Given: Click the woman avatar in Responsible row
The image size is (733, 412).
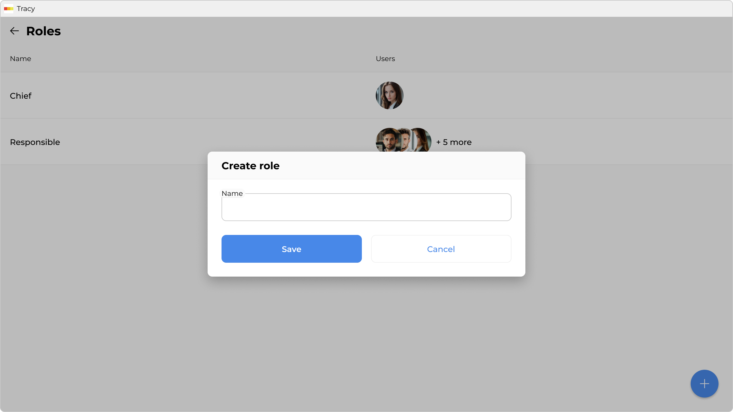Looking at the screenshot, I should [x=423, y=140].
